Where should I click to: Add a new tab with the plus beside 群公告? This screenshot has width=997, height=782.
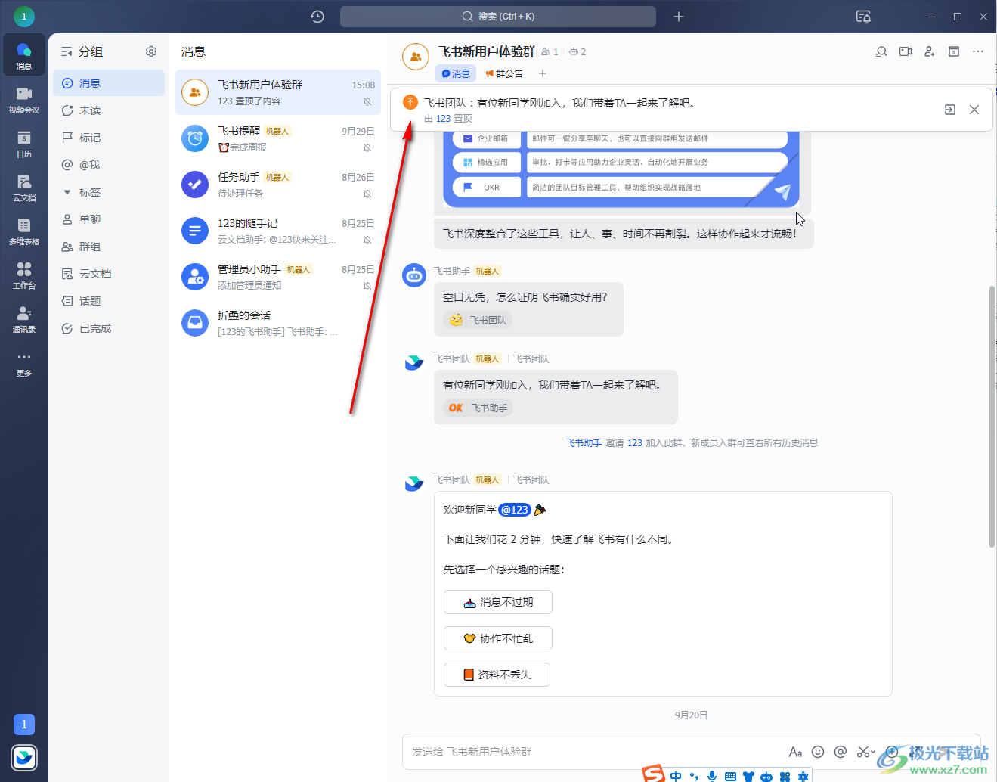point(543,73)
